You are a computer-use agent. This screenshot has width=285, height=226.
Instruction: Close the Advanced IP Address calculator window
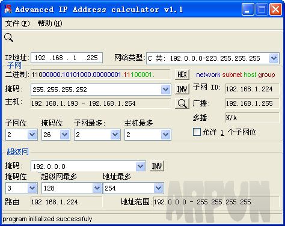tap(275, 10)
